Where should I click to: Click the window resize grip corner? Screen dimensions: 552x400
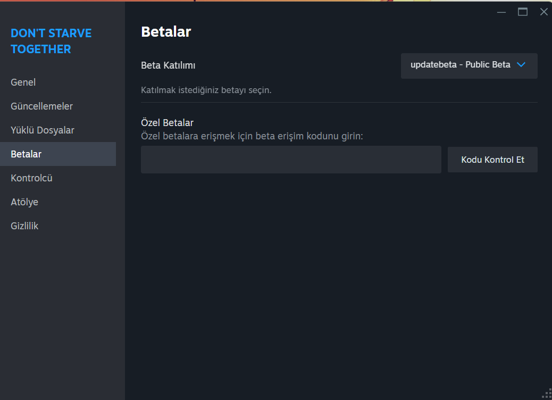click(x=546, y=394)
